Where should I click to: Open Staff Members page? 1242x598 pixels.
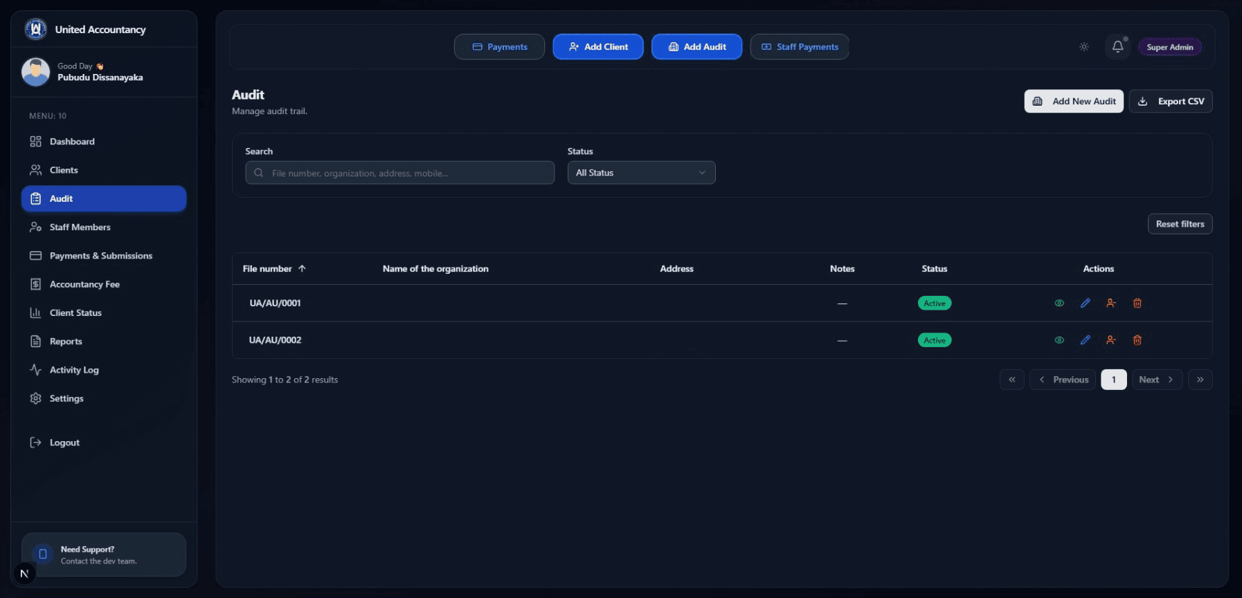click(104, 227)
